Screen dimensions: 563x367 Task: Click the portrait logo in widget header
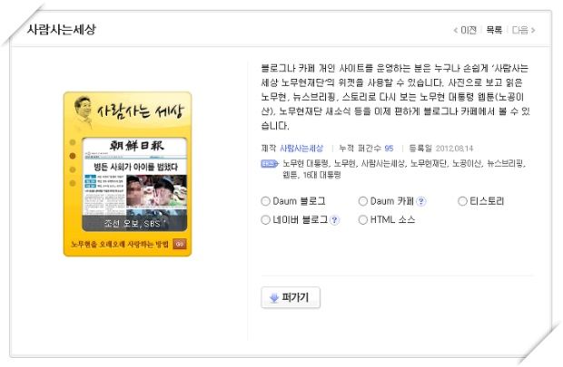tap(83, 111)
